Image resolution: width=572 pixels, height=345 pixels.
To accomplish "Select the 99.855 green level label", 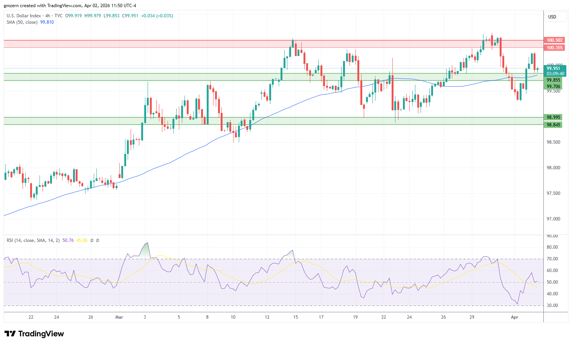I will coord(553,80).
